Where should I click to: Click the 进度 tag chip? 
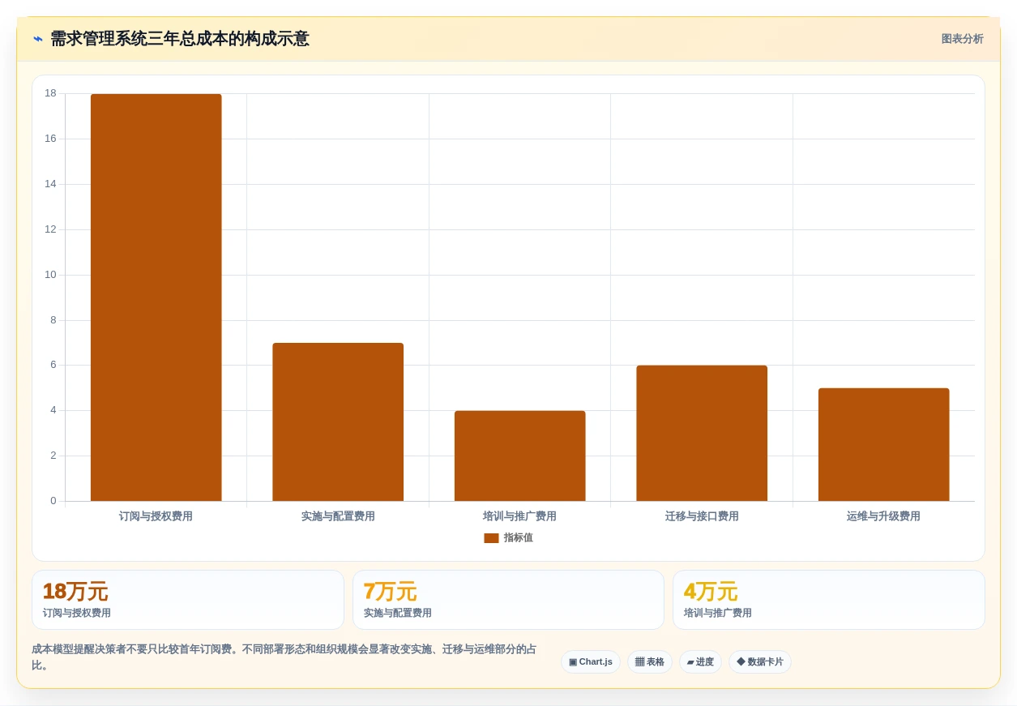click(700, 662)
